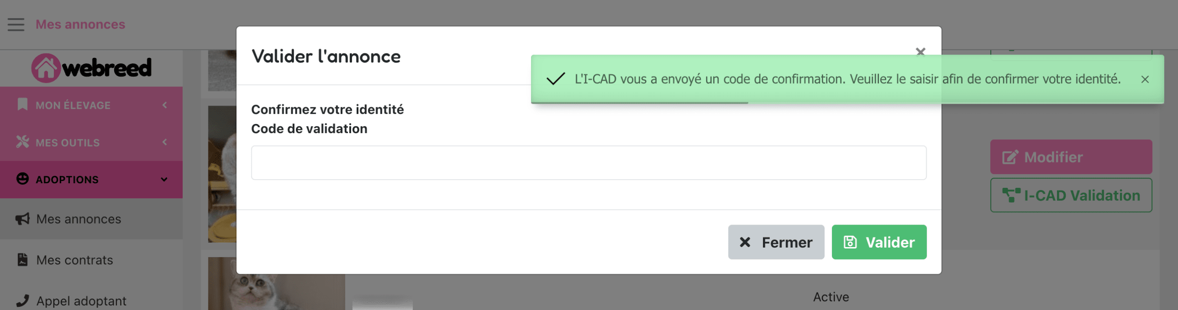Click the smiley icon beside Adoptions
Screen dimensions: 1178x310
(x=22, y=179)
